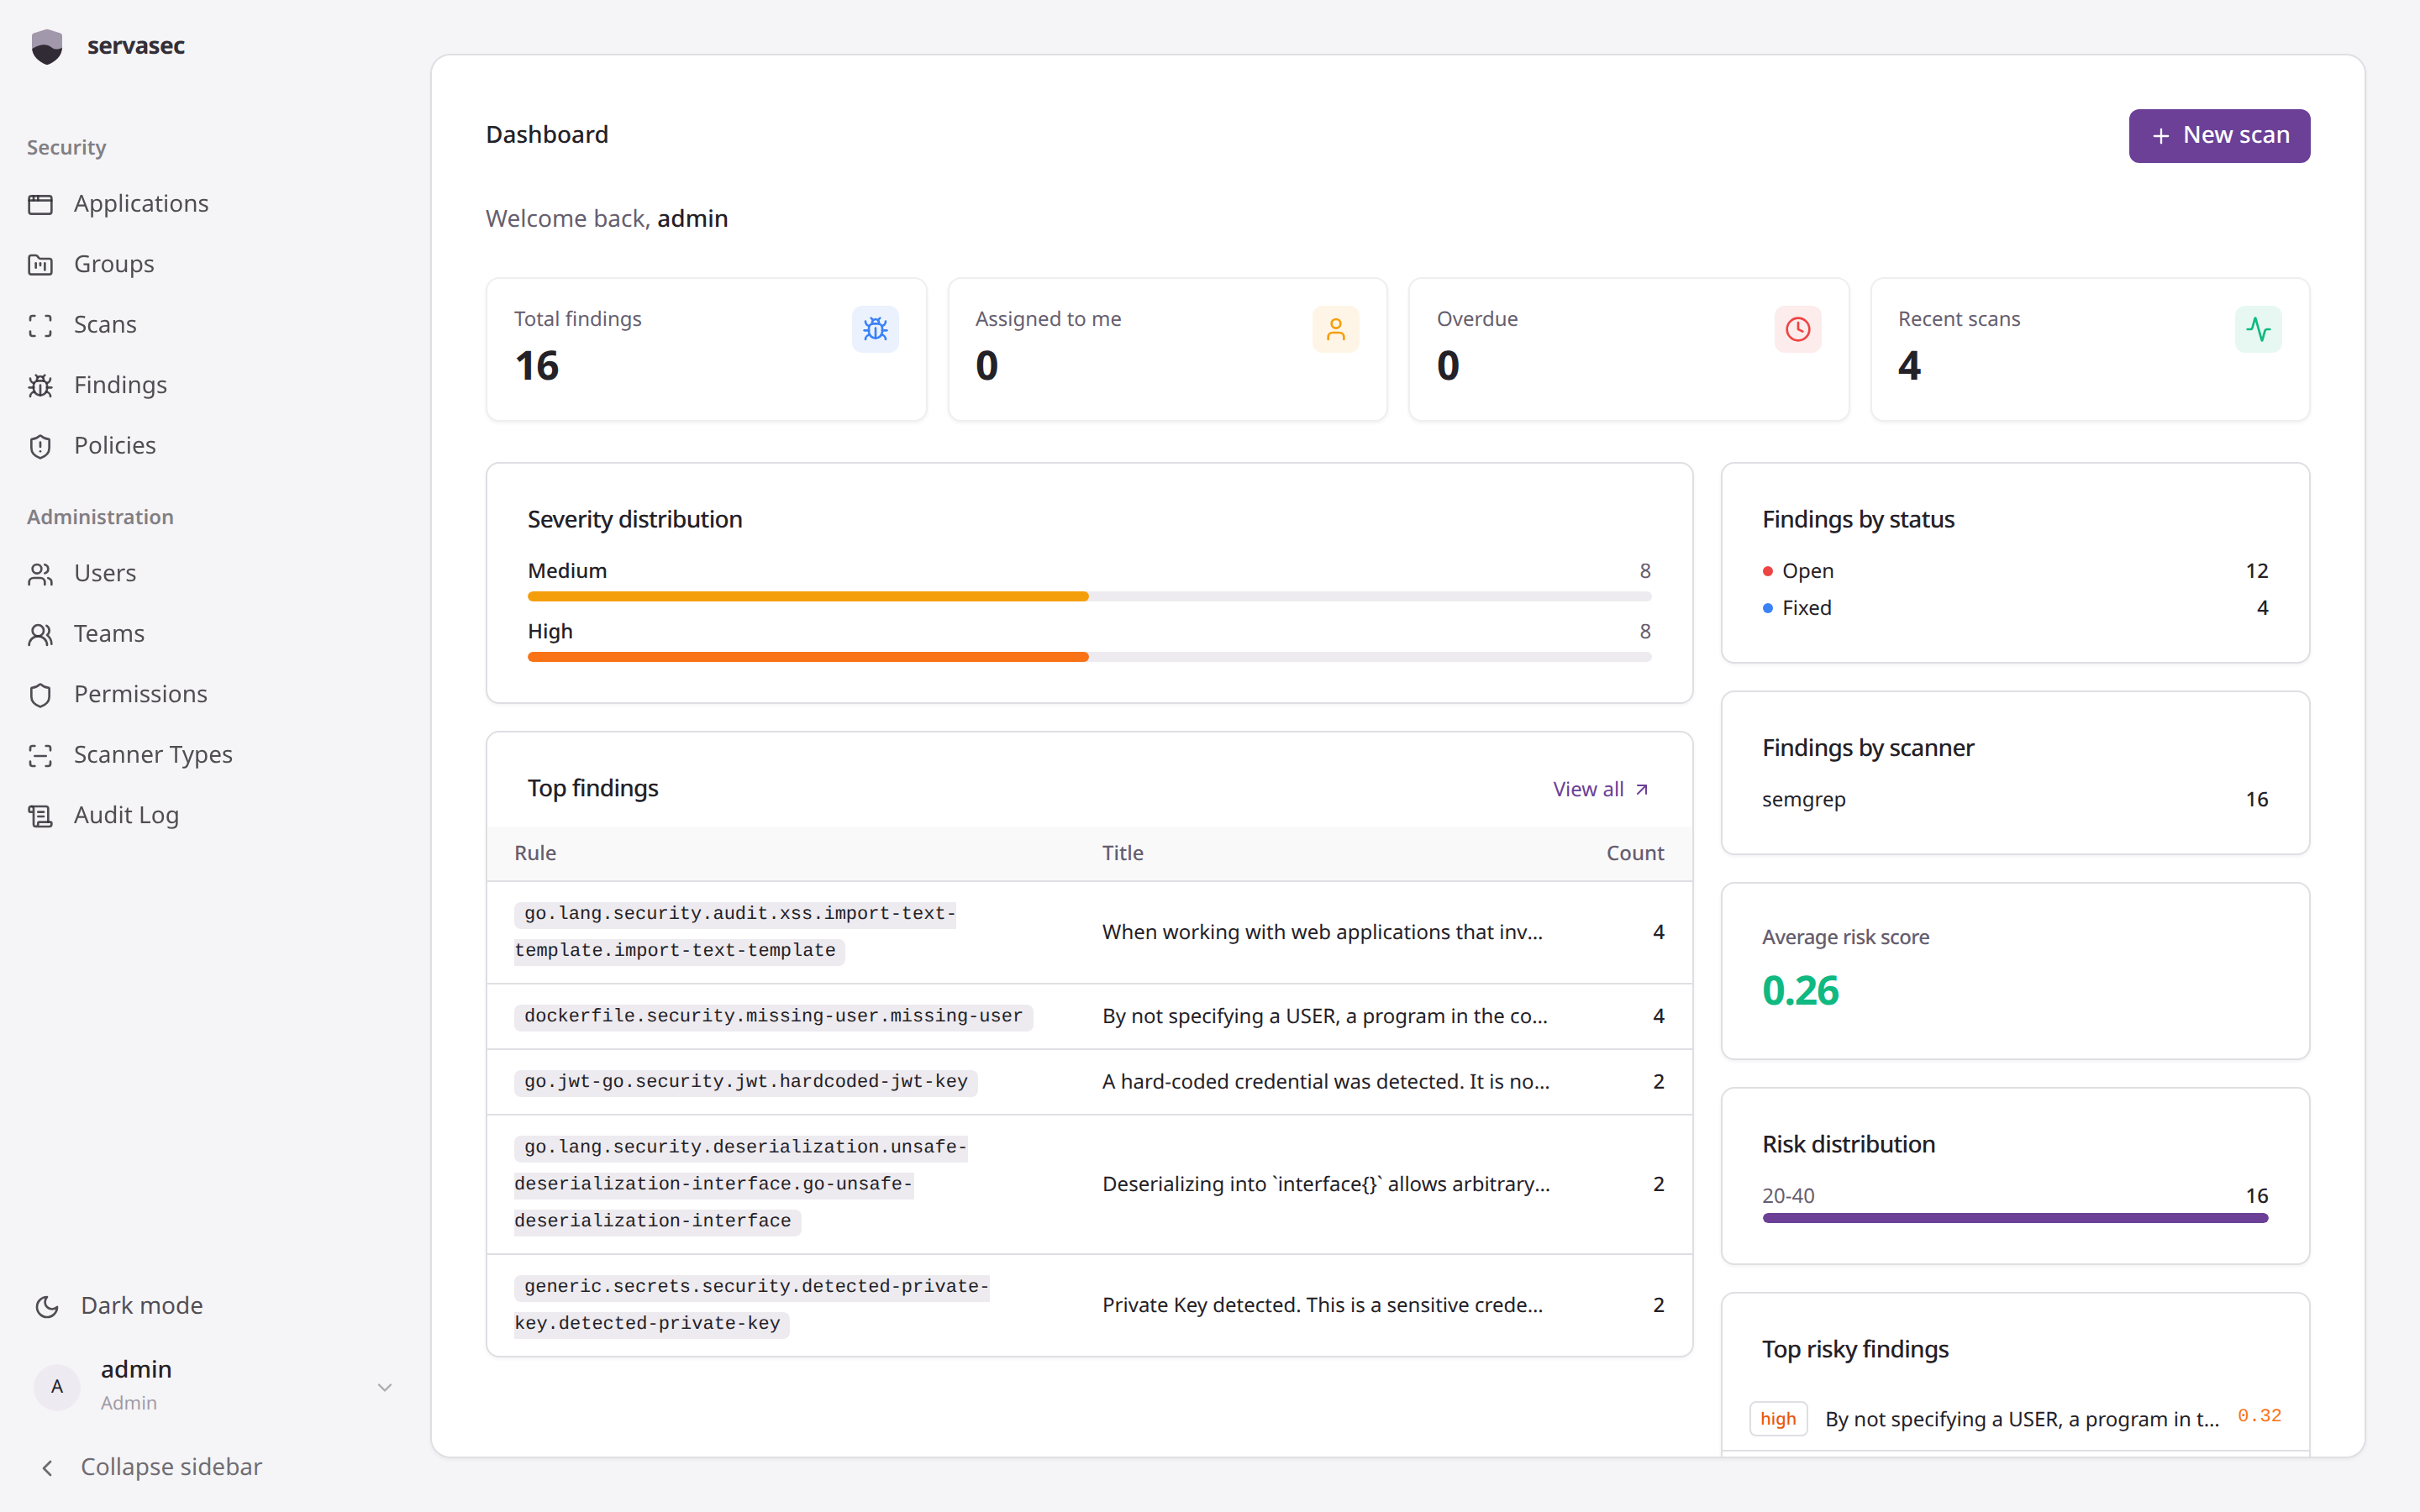Click the high badge in Top risky findings
The image size is (2420, 1512).
(1778, 1419)
